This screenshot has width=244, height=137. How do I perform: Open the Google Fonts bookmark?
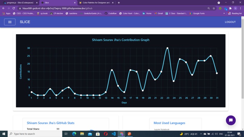pyautogui.click(x=197, y=13)
